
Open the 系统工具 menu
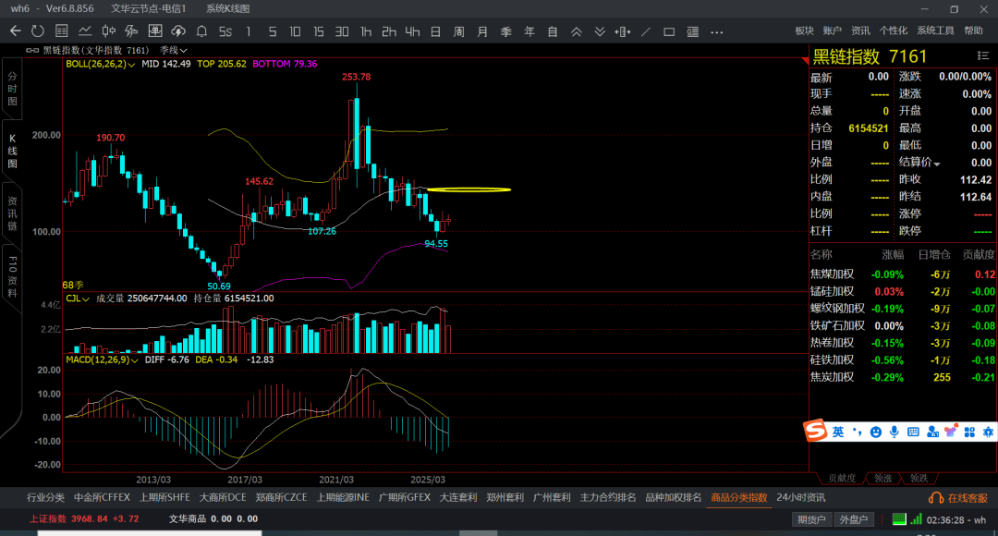(x=935, y=30)
